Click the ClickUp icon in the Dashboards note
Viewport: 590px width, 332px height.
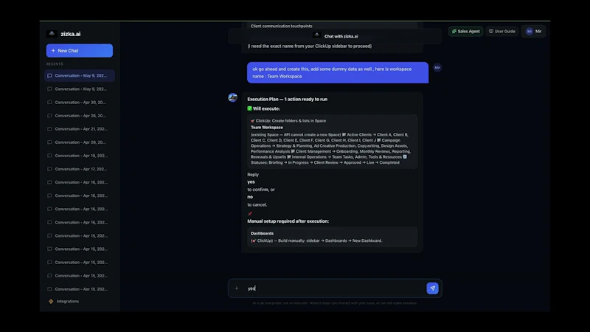pos(254,241)
